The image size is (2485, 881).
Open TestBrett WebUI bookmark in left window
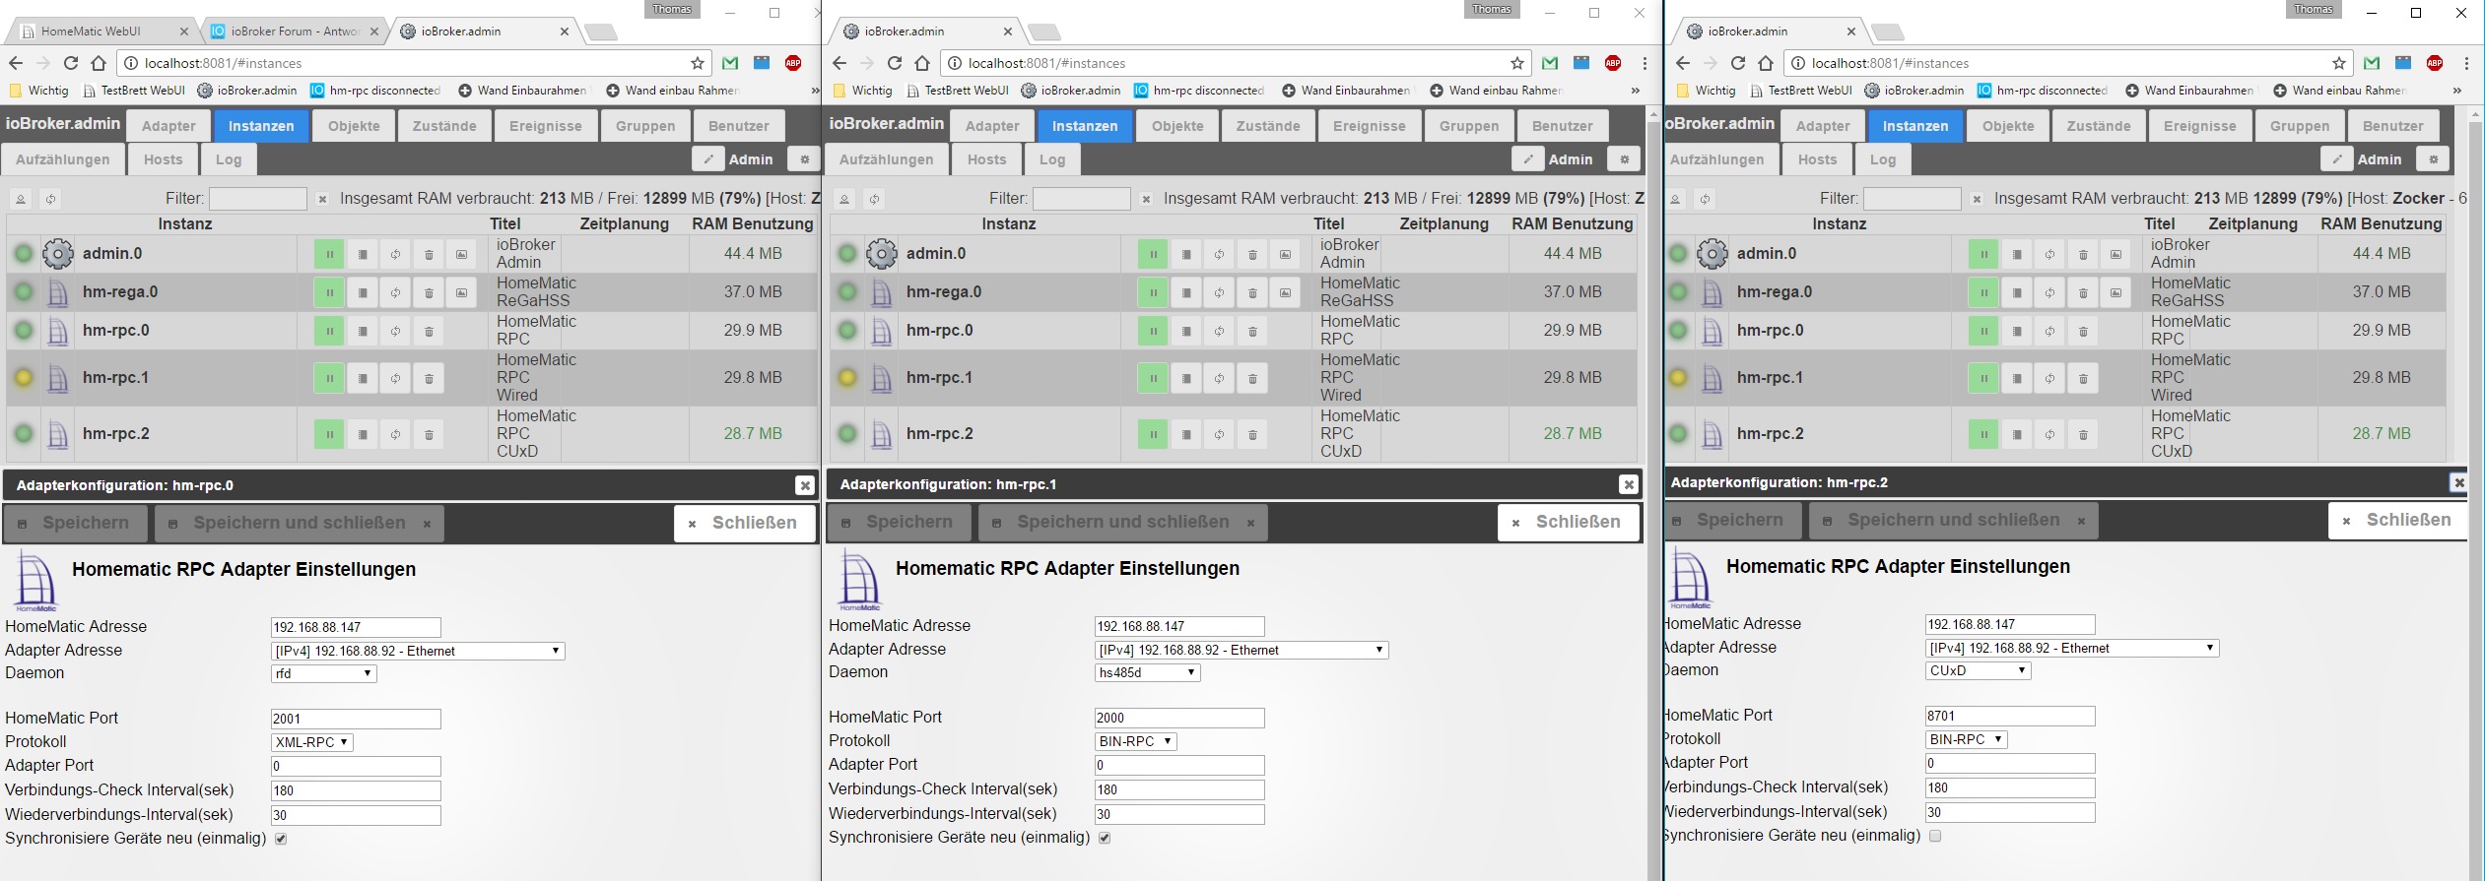tap(134, 91)
